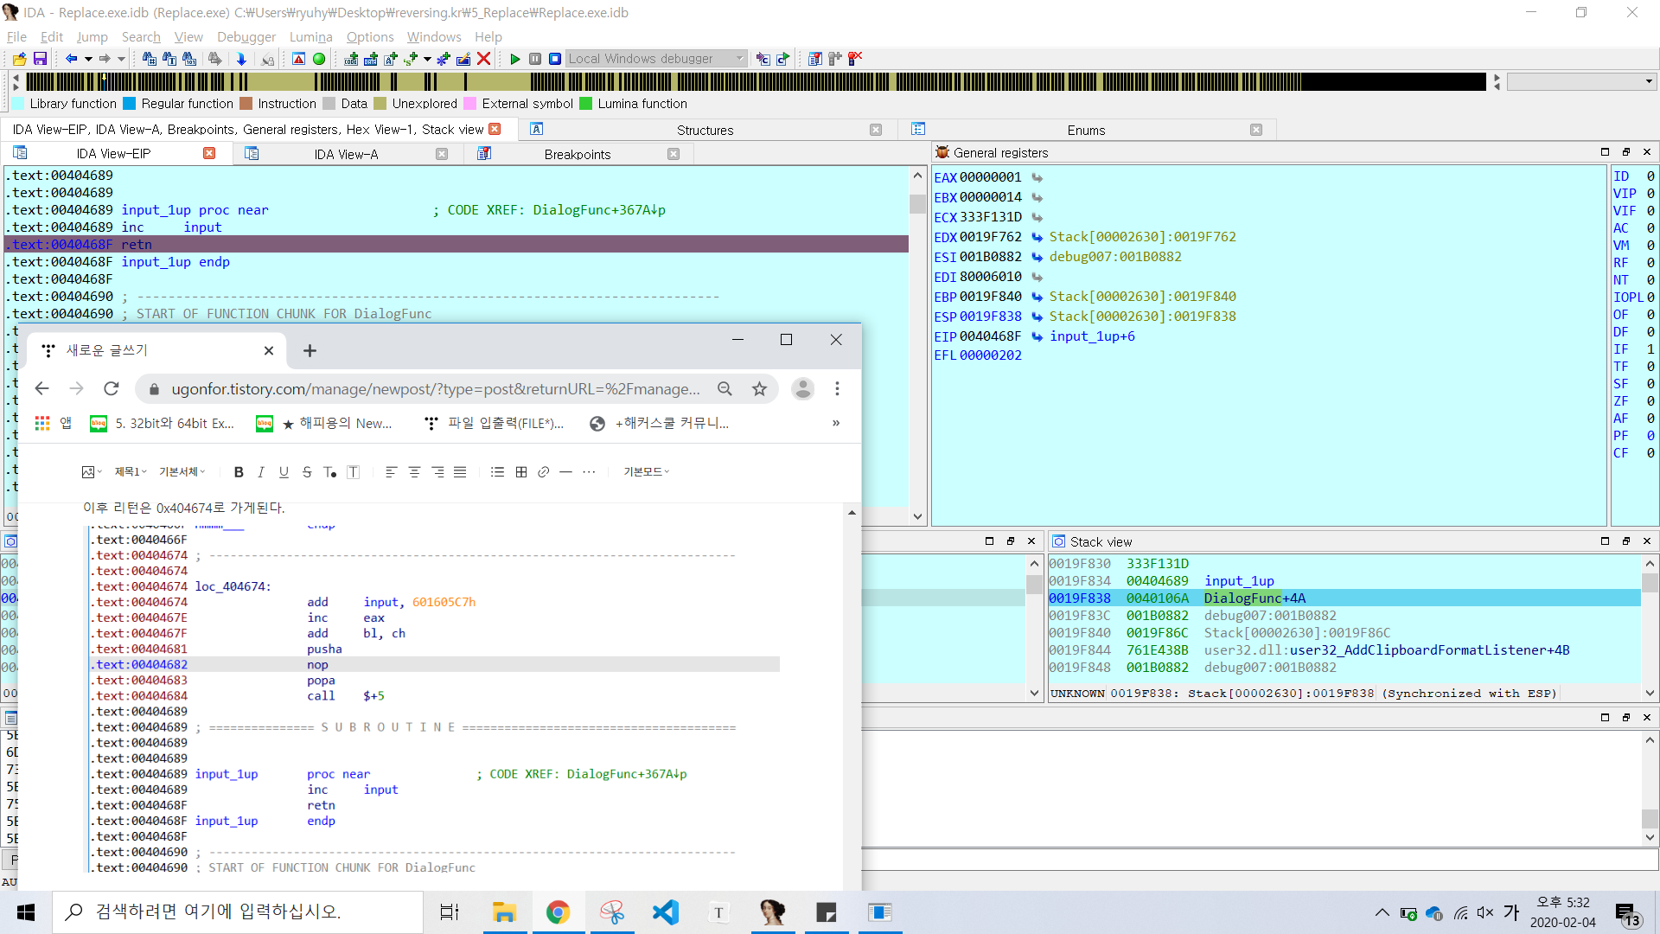This screenshot has width=1660, height=934.
Task: Toggle the ZF flag value
Action: pyautogui.click(x=1650, y=401)
